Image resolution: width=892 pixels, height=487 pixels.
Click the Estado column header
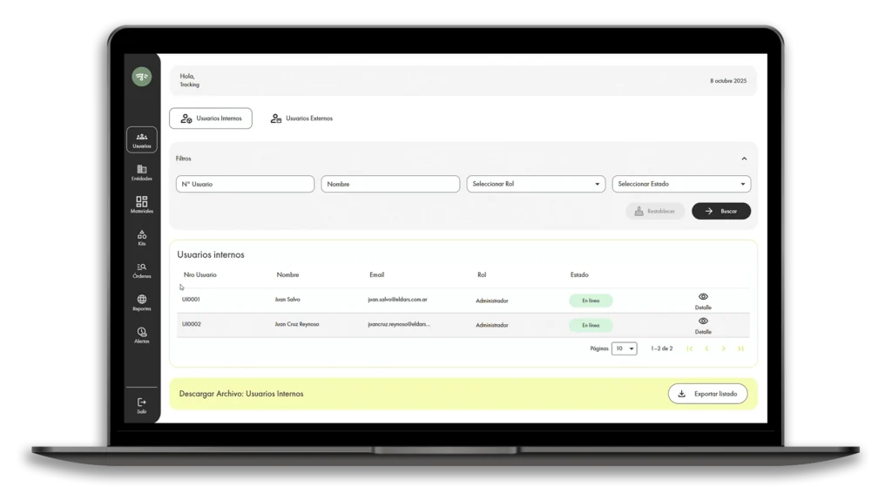coord(579,274)
